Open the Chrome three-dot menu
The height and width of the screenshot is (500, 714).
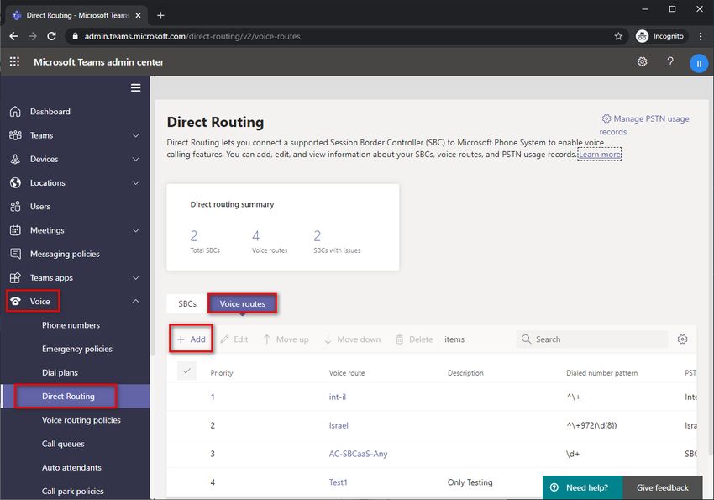coord(701,36)
